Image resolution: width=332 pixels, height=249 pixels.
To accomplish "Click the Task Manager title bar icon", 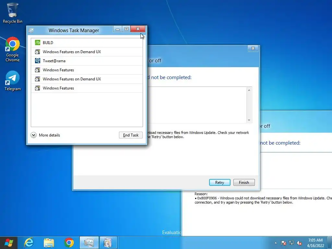I will coord(31,30).
